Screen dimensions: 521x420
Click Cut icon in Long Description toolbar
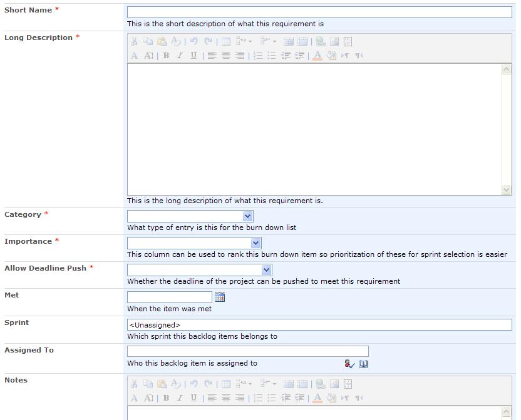(134, 42)
